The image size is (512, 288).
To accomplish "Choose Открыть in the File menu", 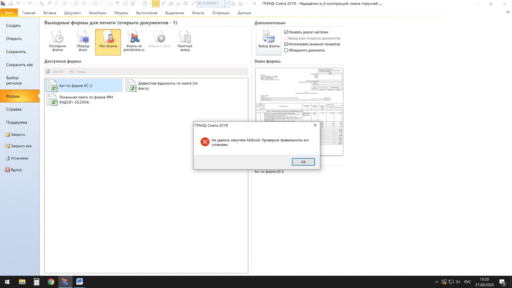I will point(20,39).
